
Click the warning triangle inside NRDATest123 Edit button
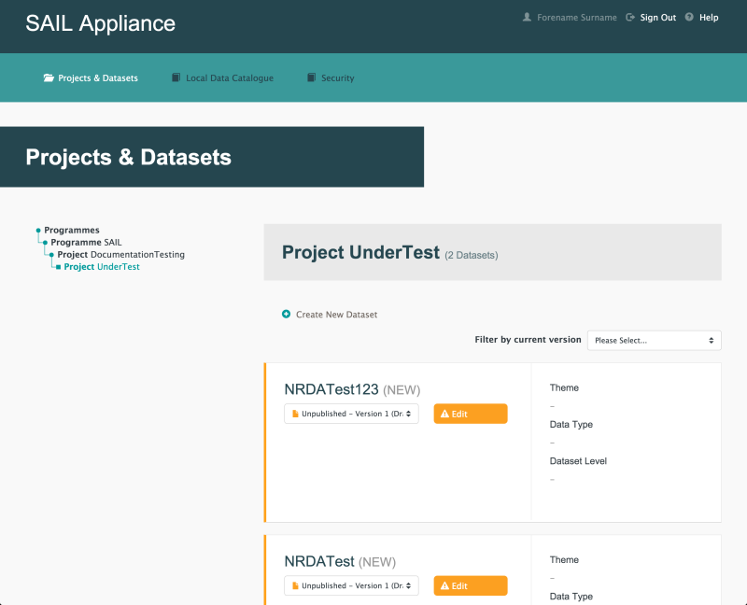[x=445, y=413]
